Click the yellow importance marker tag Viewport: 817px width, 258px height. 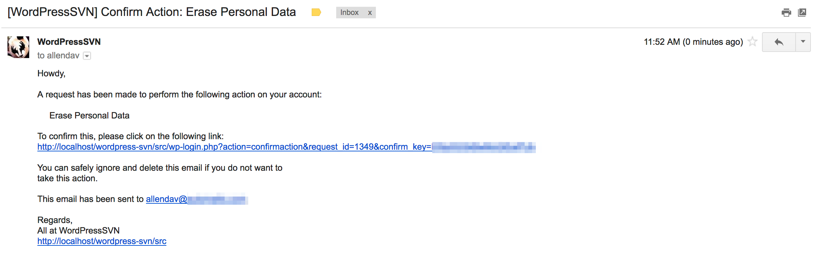tap(316, 13)
